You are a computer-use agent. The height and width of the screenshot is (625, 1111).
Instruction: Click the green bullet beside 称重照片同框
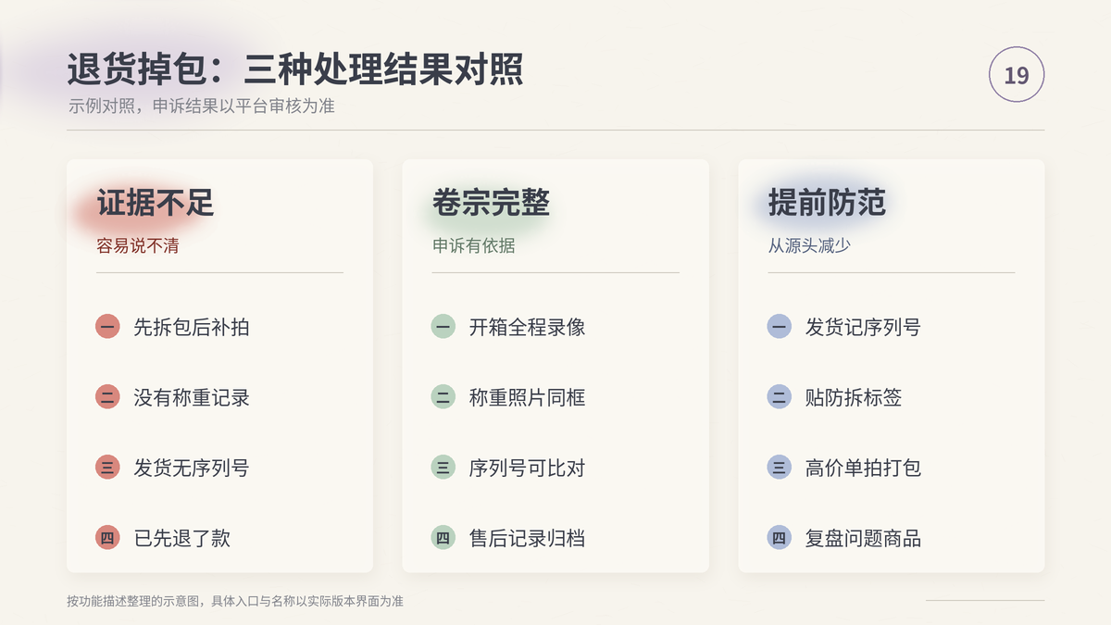(443, 397)
